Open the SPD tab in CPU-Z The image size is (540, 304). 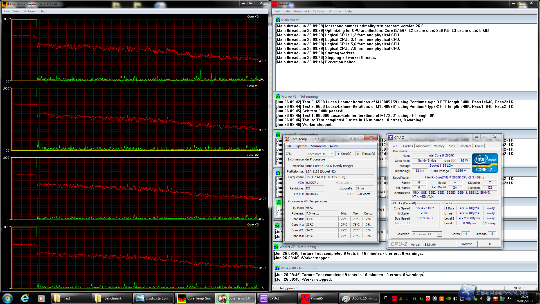pos(452,146)
